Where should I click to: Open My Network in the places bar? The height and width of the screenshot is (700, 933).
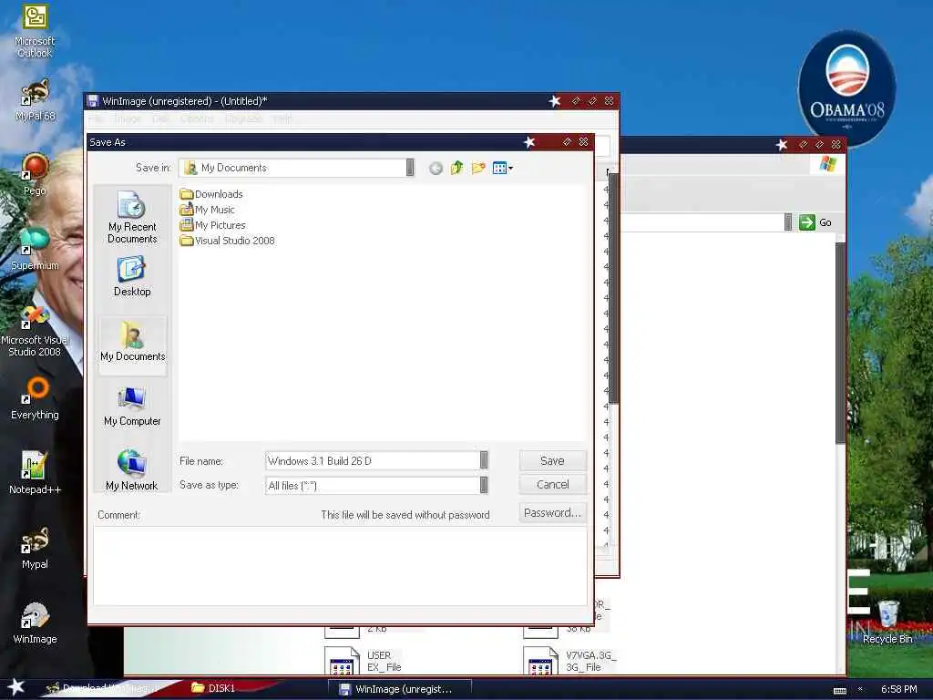tap(131, 470)
